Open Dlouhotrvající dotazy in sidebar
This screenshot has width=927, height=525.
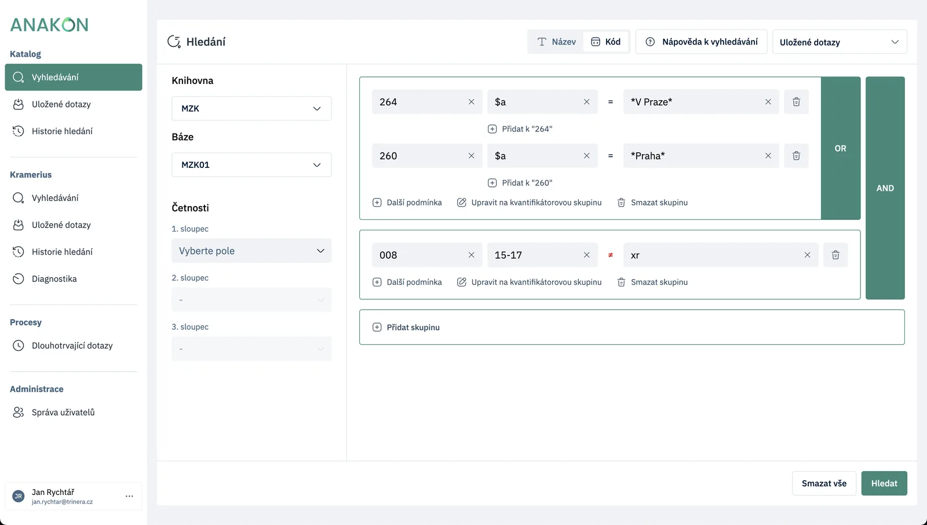click(x=74, y=346)
